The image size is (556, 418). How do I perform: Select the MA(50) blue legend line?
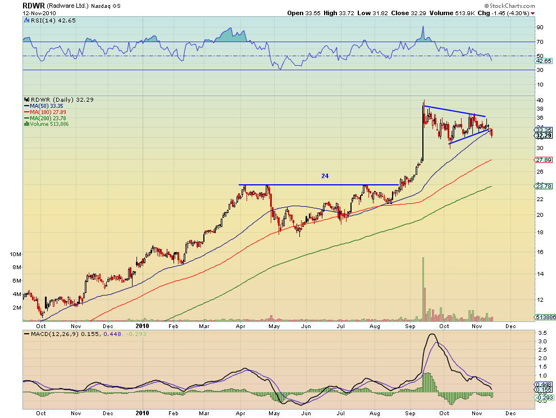[x=26, y=106]
